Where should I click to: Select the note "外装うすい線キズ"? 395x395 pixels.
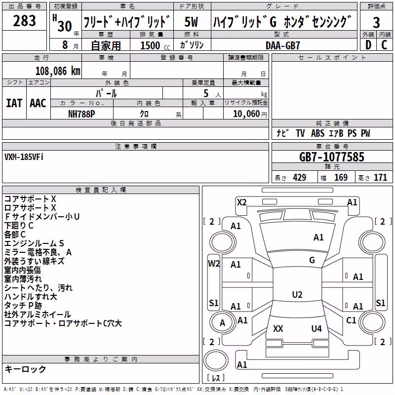[34, 261]
